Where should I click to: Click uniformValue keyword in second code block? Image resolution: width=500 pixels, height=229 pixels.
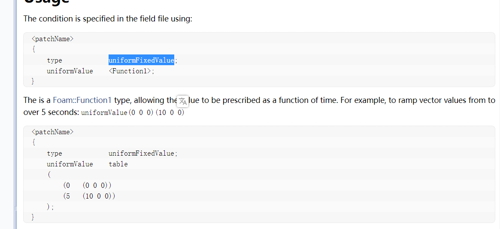pos(70,164)
